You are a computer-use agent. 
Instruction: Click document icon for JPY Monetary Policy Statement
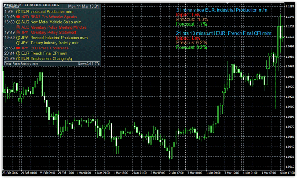click(x=18, y=32)
